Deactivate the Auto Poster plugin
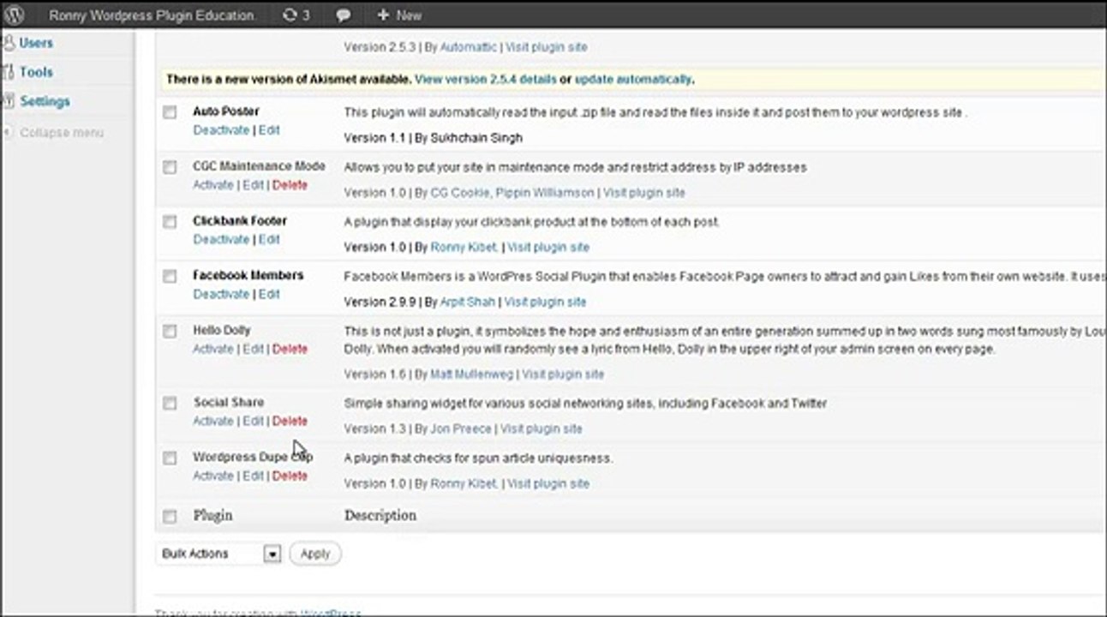Image resolution: width=1107 pixels, height=617 pixels. [x=221, y=130]
